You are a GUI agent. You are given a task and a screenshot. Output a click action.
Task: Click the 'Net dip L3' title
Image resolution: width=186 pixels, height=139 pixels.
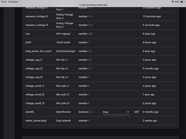point(63,77)
